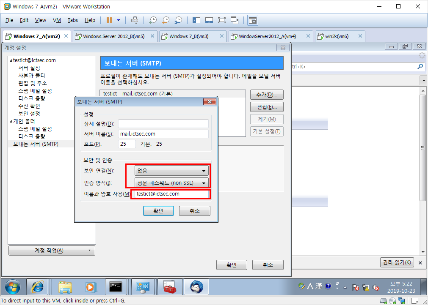Select 사본과 폴더 in account tree
Image resolution: width=428 pixels, height=305 pixels.
(x=32, y=76)
